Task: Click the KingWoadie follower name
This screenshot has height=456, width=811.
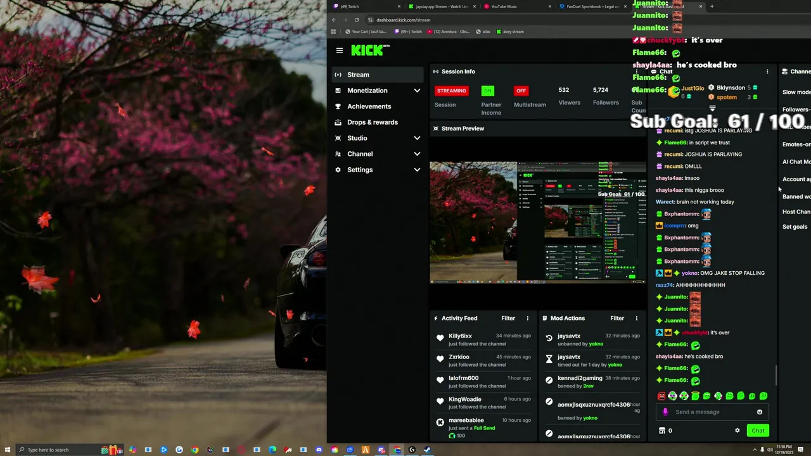Action: tap(465, 400)
